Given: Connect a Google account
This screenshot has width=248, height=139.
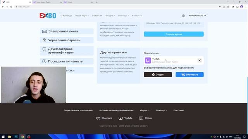Looking at the screenshot, I should [158, 75].
